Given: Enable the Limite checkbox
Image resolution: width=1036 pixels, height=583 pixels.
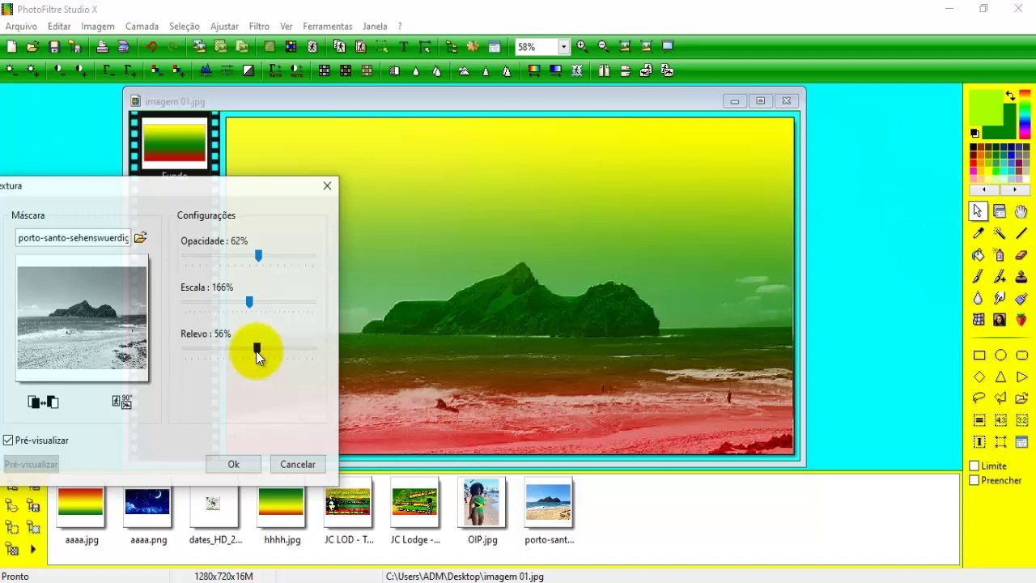Looking at the screenshot, I should point(974,466).
